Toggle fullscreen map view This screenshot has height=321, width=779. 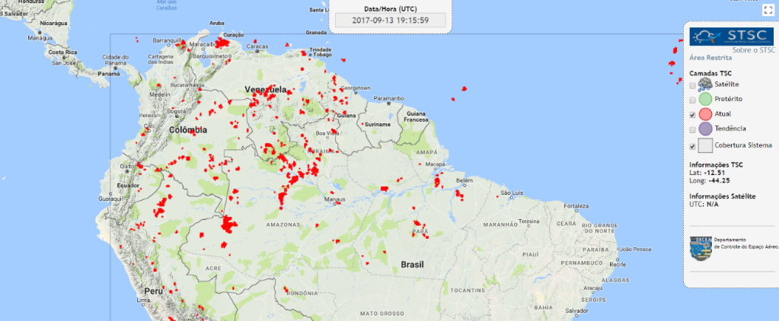(x=768, y=10)
